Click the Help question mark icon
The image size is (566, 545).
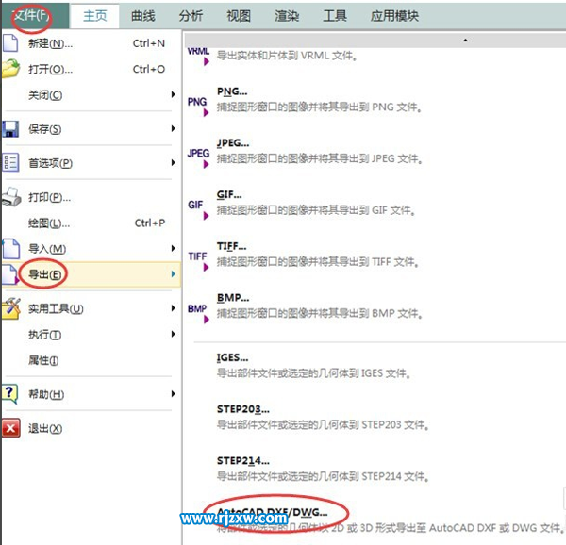9,394
